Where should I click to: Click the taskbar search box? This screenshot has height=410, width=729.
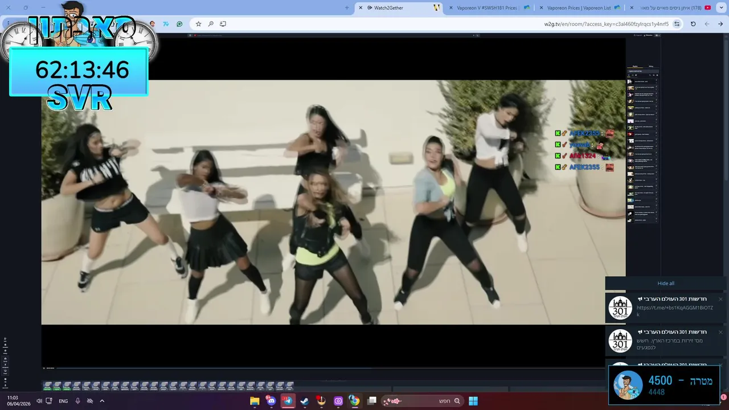tap(422, 401)
